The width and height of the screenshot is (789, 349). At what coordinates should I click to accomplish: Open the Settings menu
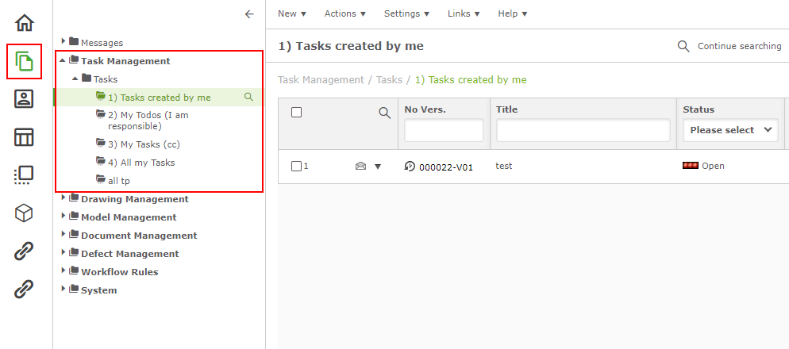[x=406, y=13]
